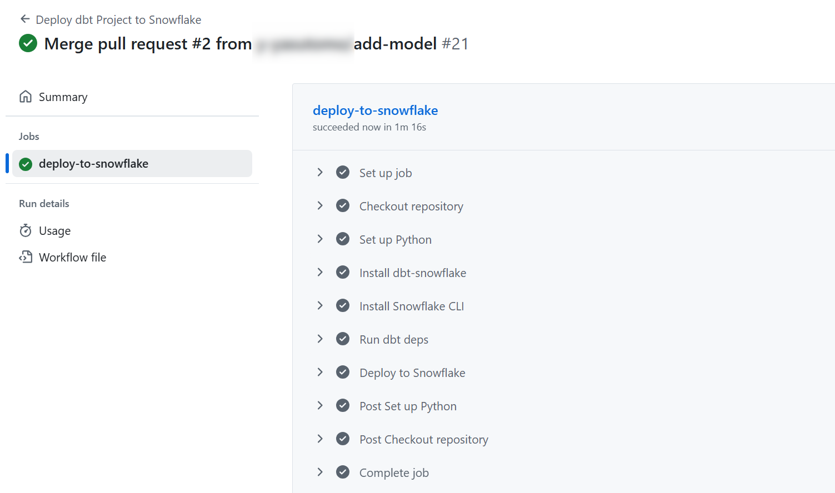Screen dimensions: 835x493
Task: Expand the Checkout repository step
Action: click(x=320, y=206)
